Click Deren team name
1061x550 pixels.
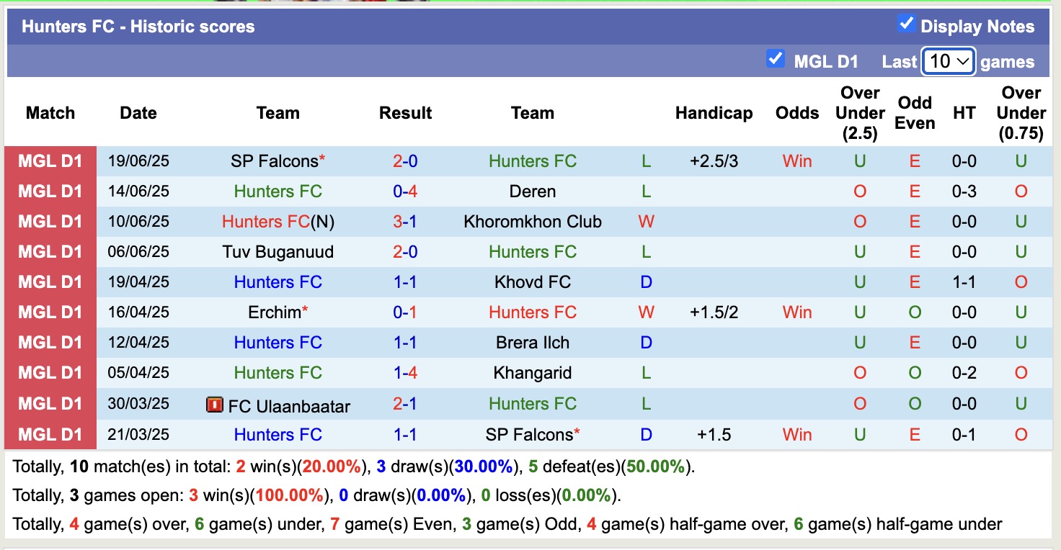click(533, 191)
